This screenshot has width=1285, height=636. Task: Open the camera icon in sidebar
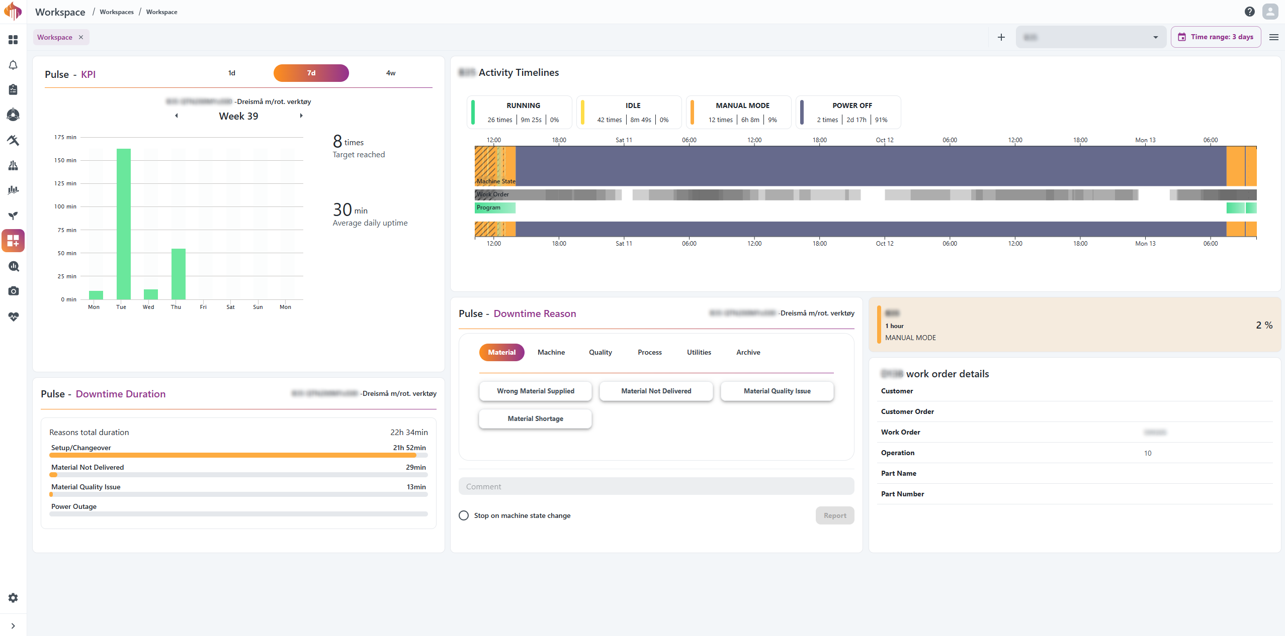click(x=13, y=291)
